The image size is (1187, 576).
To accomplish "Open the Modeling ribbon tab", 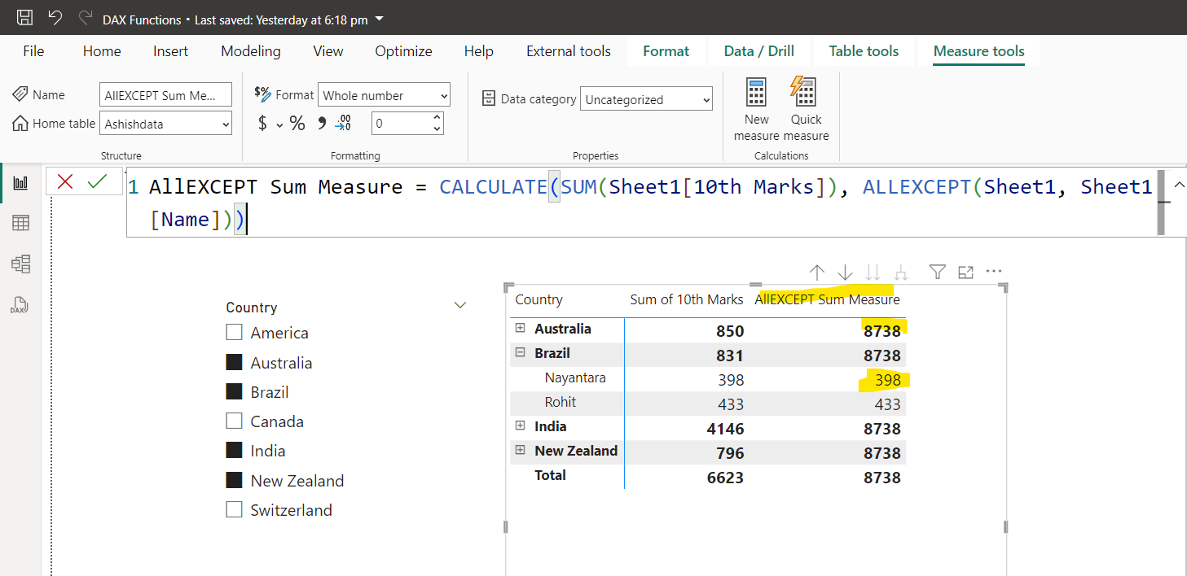I will click(250, 51).
